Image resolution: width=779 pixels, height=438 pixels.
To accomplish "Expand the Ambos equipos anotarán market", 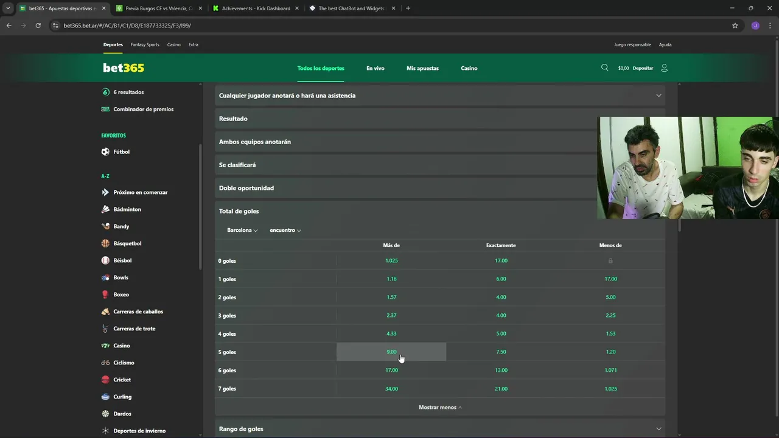I will tap(440, 142).
